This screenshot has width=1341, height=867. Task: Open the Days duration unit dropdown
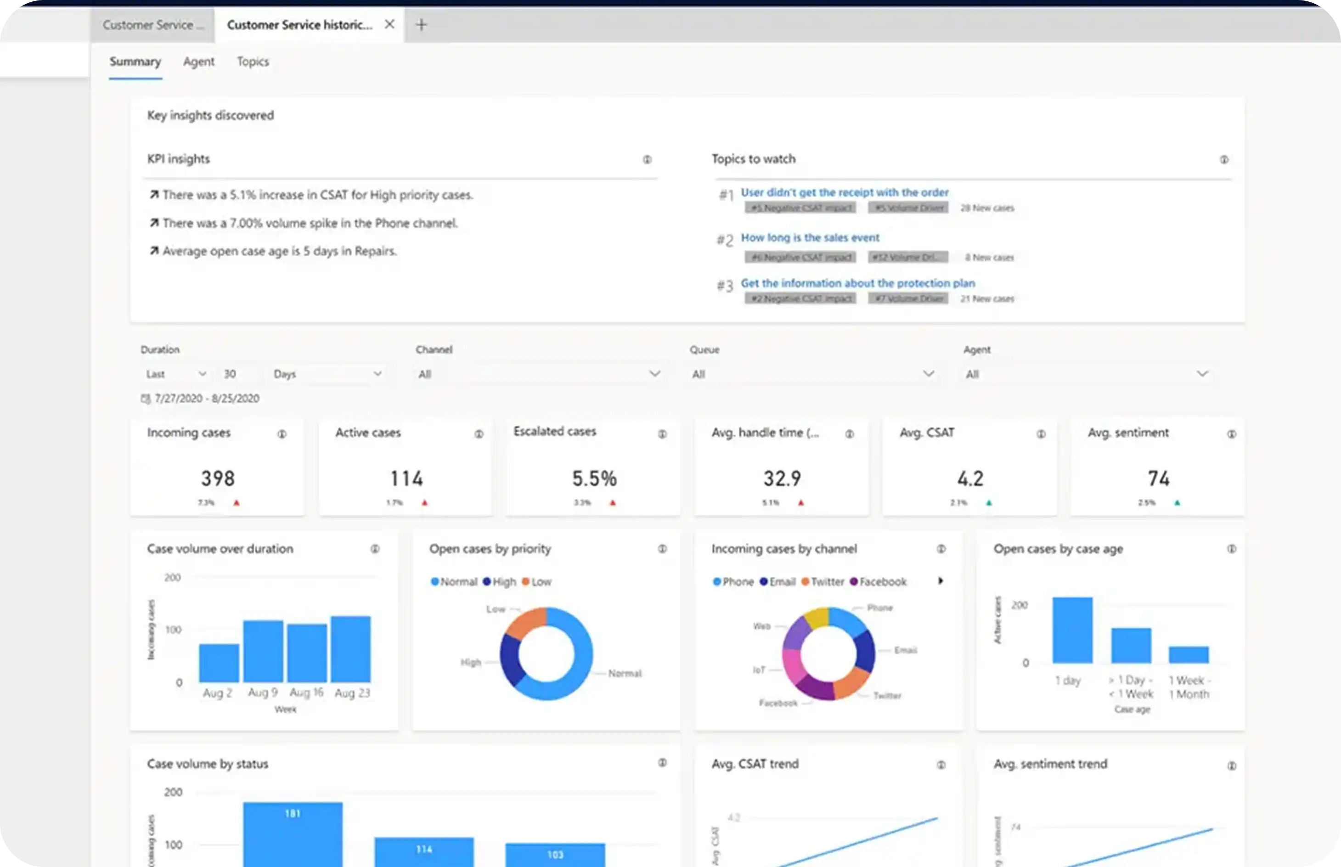pyautogui.click(x=377, y=374)
